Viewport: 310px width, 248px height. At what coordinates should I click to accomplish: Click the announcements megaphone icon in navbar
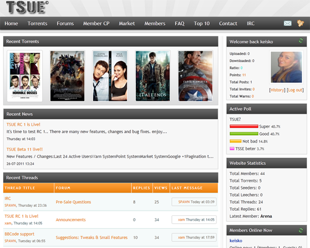300,23
